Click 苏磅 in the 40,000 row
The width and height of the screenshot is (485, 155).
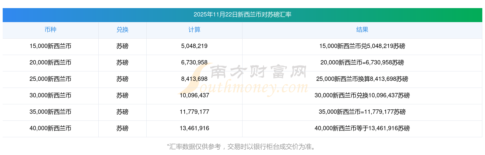pos(122,128)
